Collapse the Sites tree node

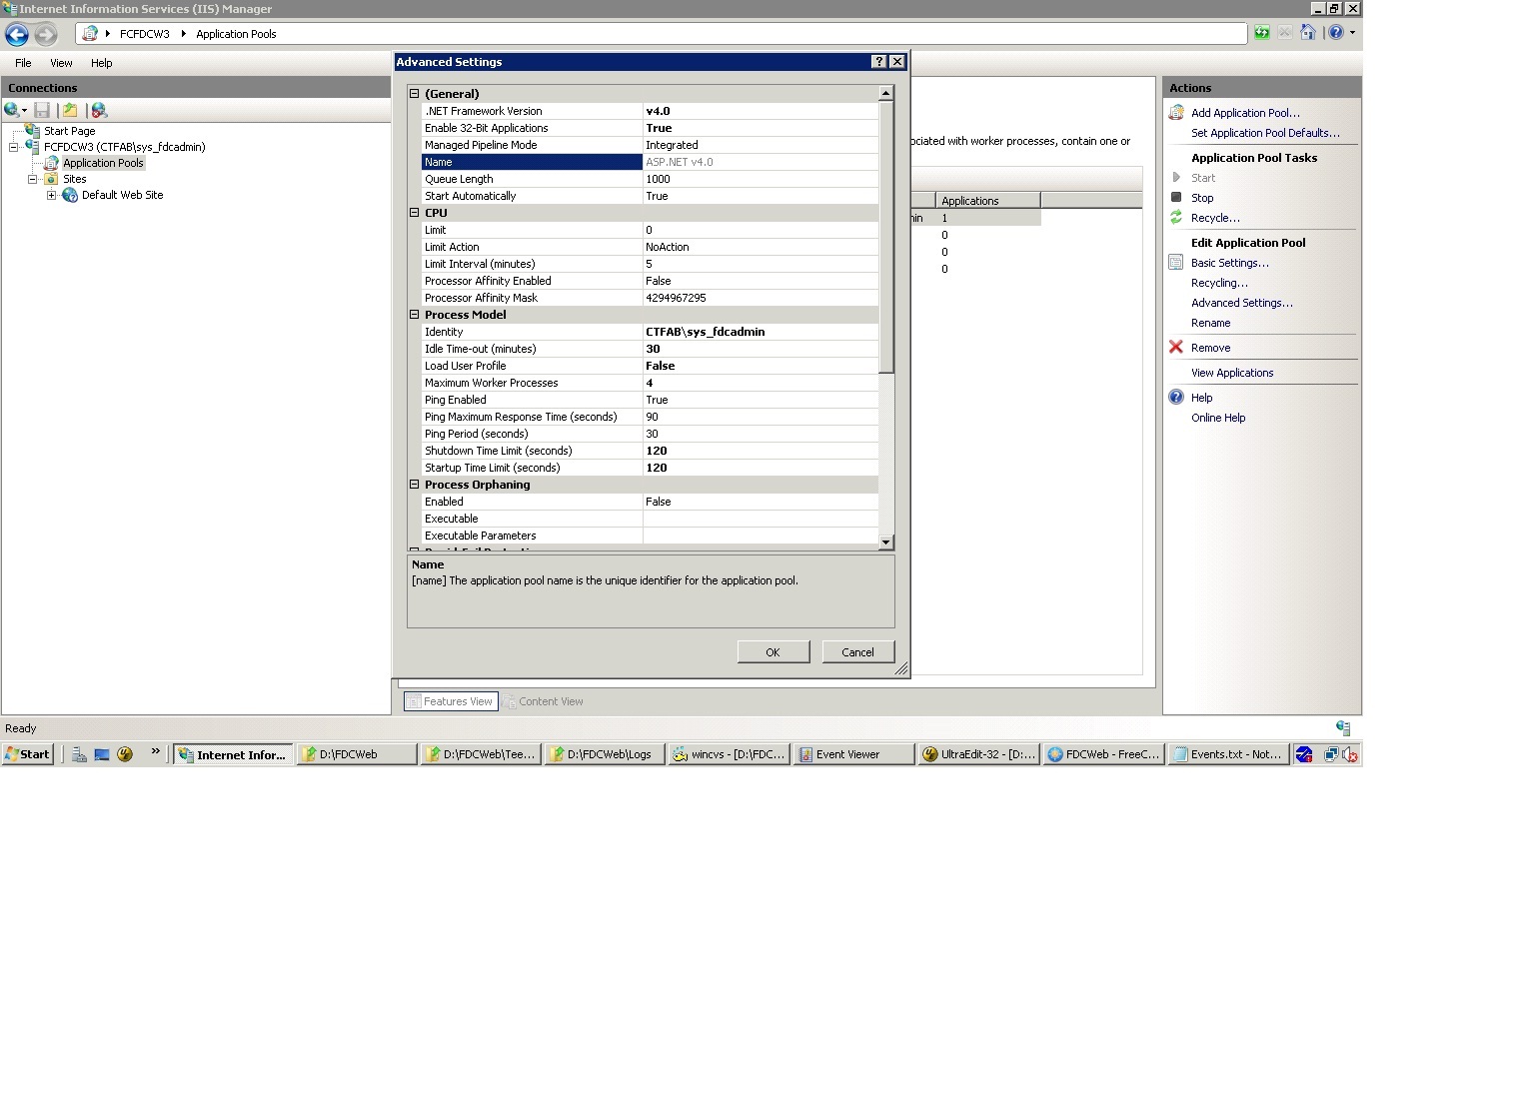tap(33, 179)
